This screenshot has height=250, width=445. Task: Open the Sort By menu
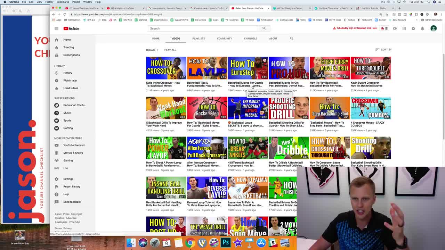[383, 50]
